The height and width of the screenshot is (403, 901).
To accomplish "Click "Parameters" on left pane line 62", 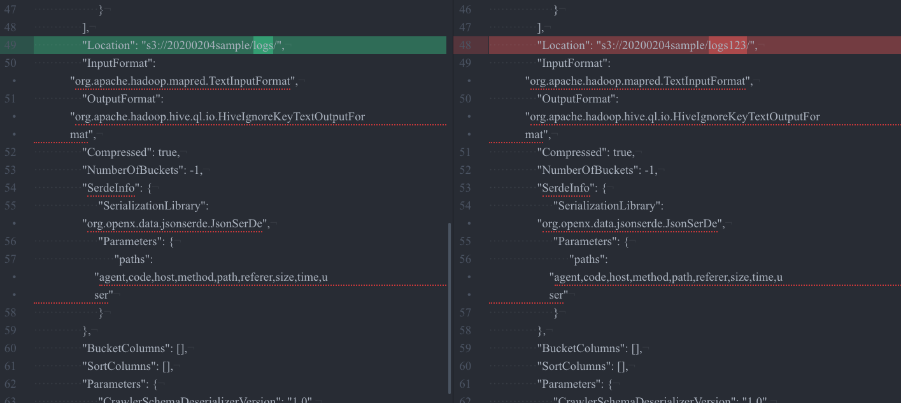I will pos(115,384).
